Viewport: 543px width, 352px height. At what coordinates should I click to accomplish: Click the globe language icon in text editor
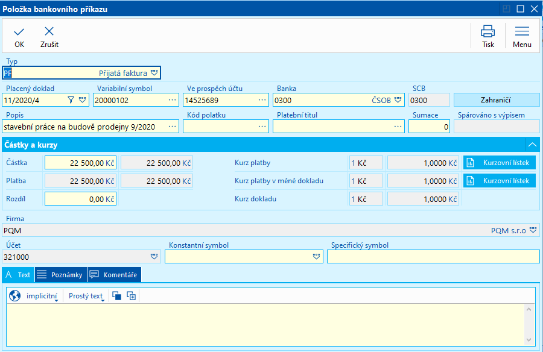tap(15, 296)
